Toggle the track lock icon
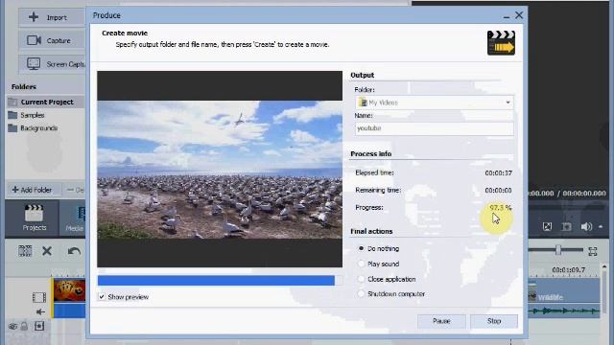Viewport: 614px width, 345px height. click(24, 326)
